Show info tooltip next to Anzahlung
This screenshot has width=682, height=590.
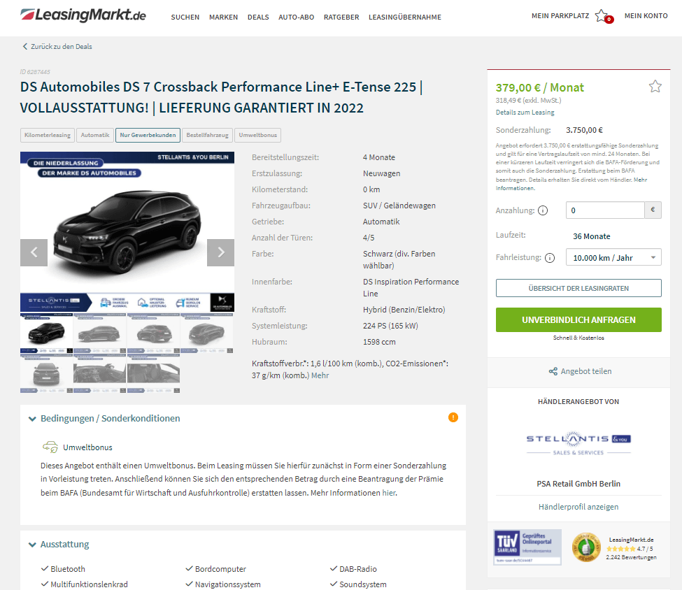tap(543, 210)
